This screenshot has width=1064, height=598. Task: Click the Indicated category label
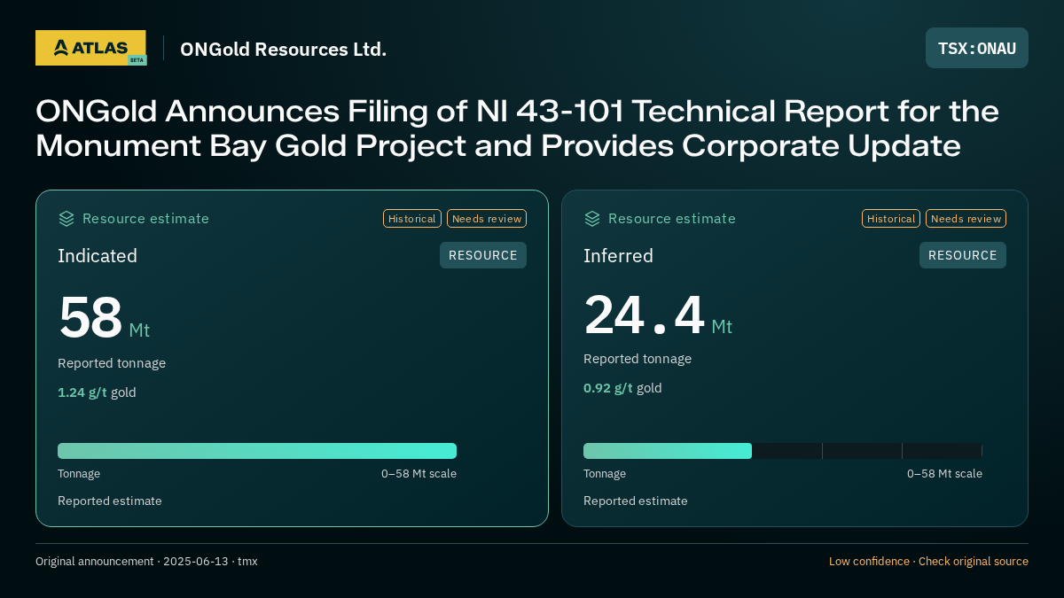click(x=98, y=256)
